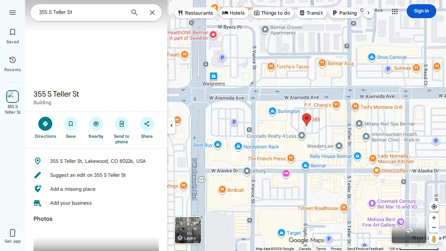The height and width of the screenshot is (251, 446).
Task: Show Parking places on map
Action: (x=345, y=13)
